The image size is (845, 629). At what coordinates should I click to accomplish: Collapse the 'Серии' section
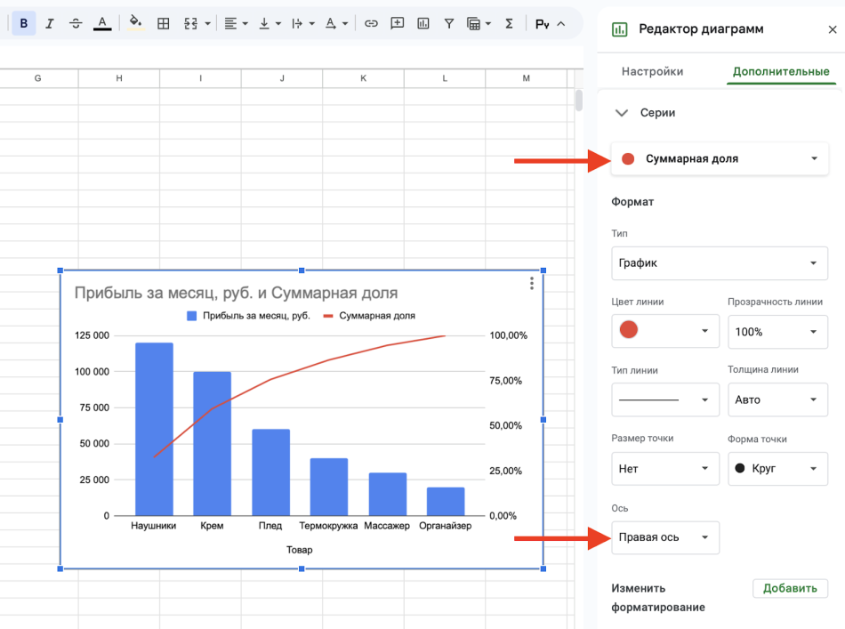click(622, 113)
